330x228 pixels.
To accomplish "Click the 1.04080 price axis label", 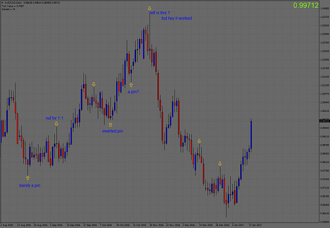I will [x=324, y=8].
